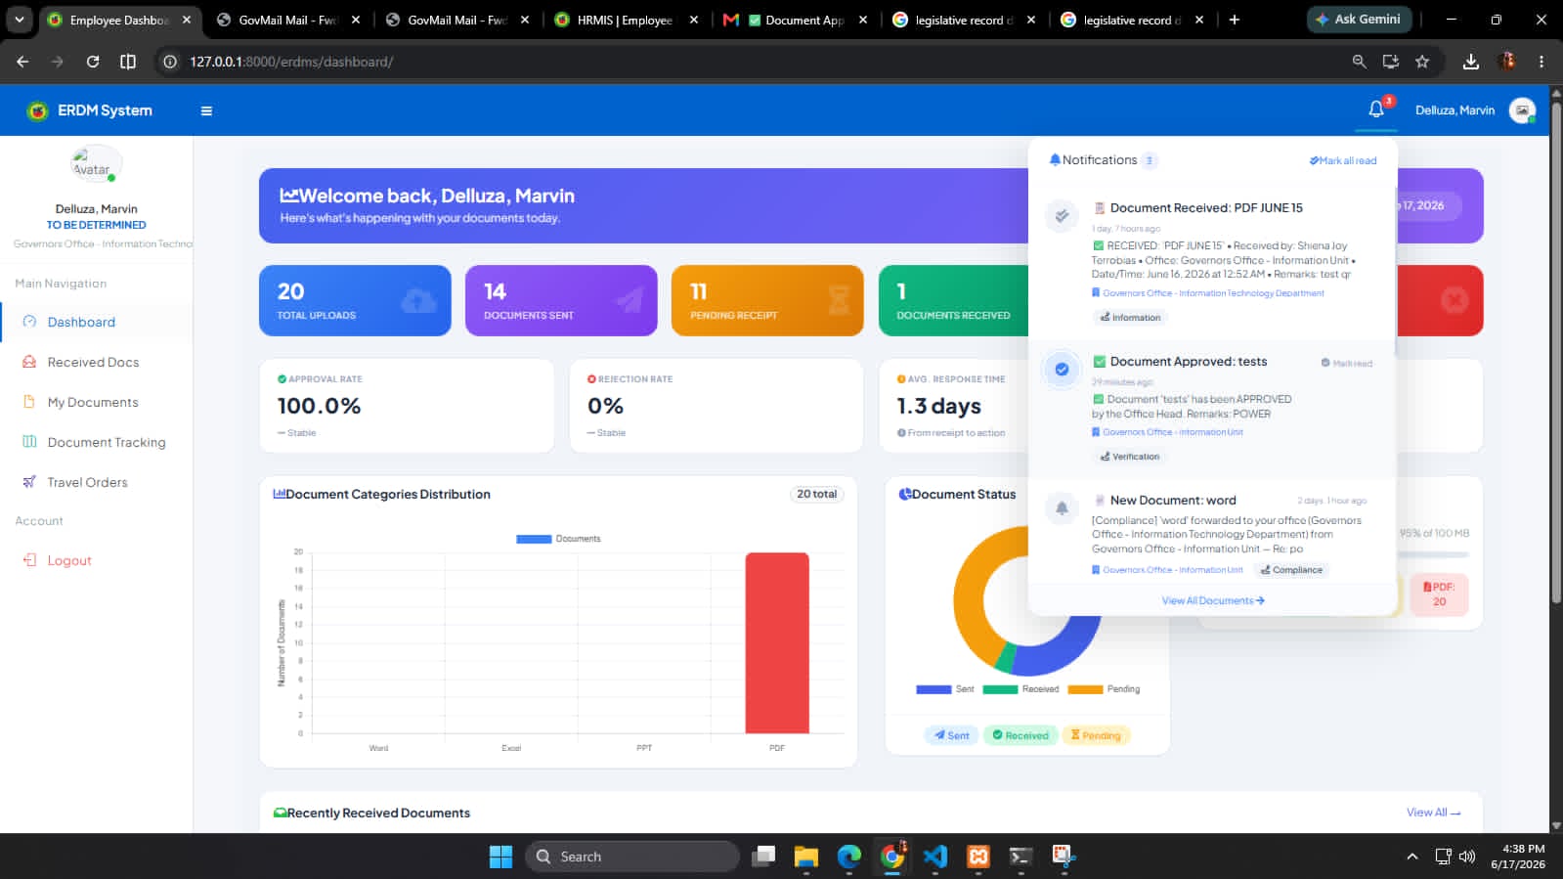
Task: Open Visual Studio Code from the taskbar
Action: pyautogui.click(x=934, y=857)
